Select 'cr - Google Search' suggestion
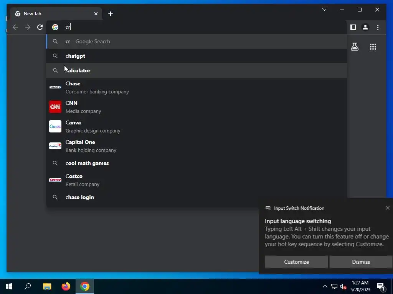 (196, 41)
